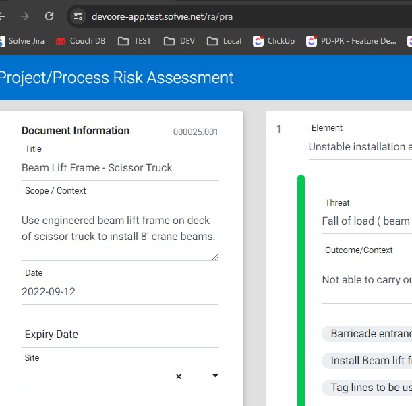The height and width of the screenshot is (406, 412).
Task: Expand the Site dropdown arrow
Action: click(215, 375)
